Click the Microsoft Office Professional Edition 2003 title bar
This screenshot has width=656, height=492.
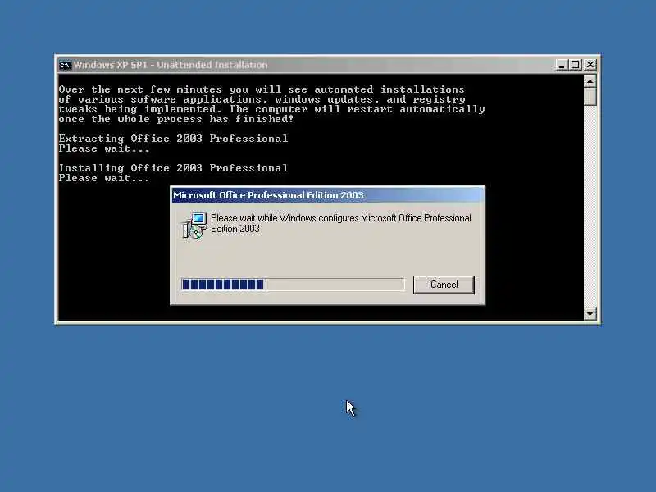328,195
